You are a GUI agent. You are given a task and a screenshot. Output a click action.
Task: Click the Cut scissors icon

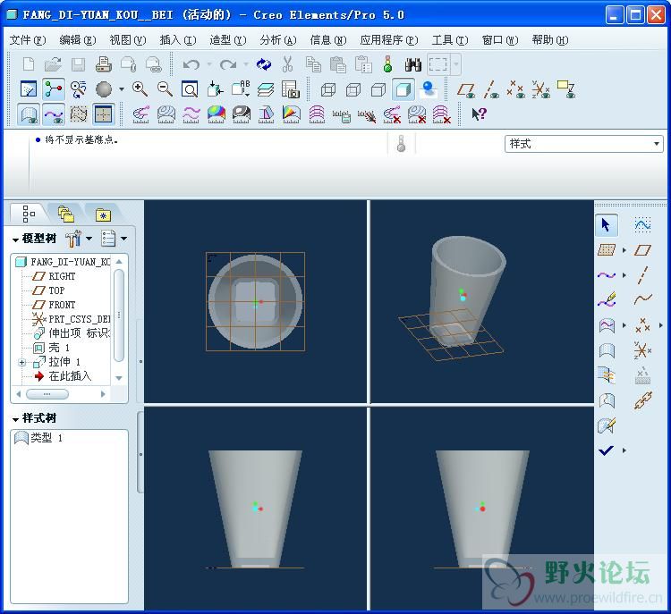pos(287,64)
